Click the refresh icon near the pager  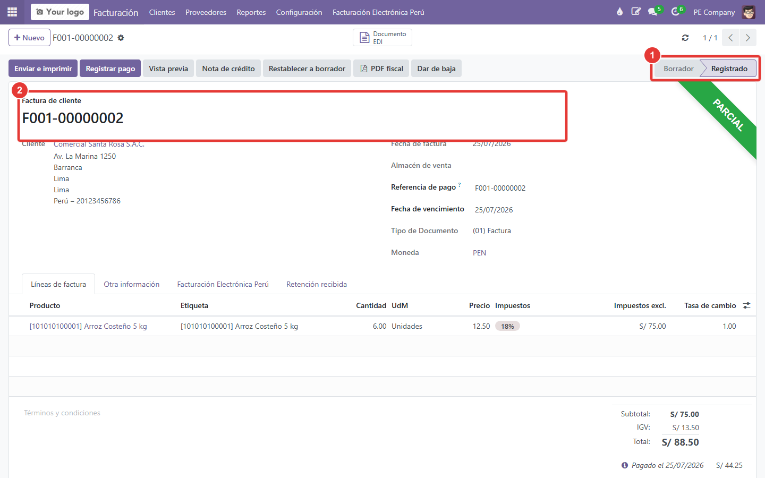coord(685,38)
